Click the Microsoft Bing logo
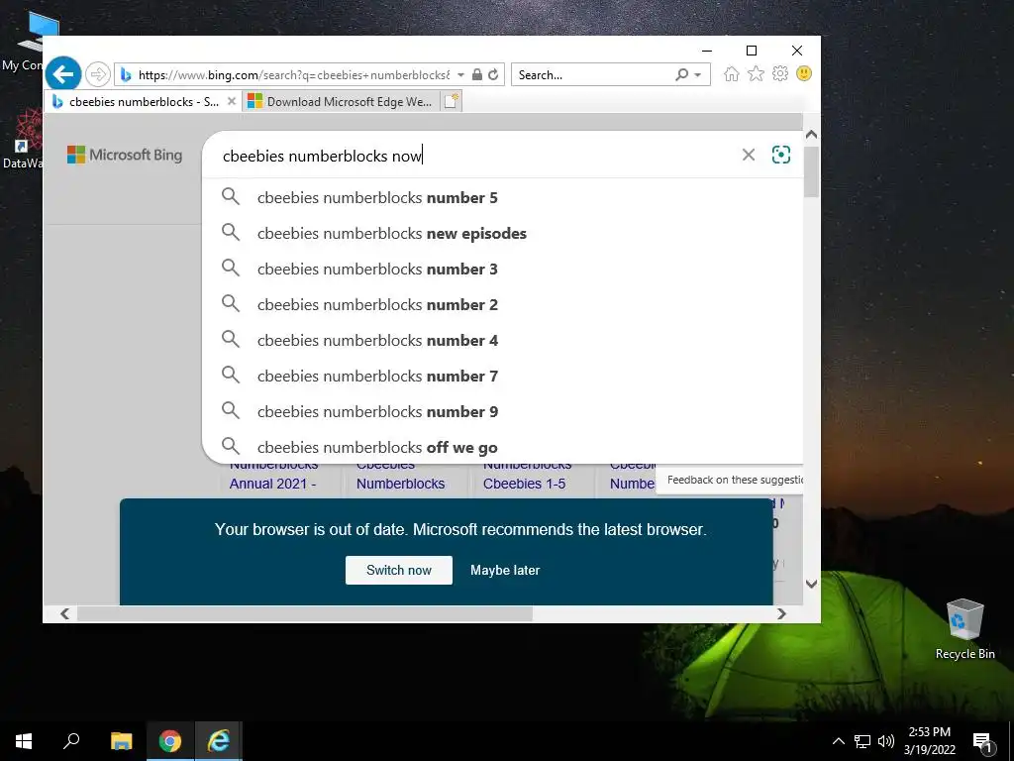 [x=125, y=155]
